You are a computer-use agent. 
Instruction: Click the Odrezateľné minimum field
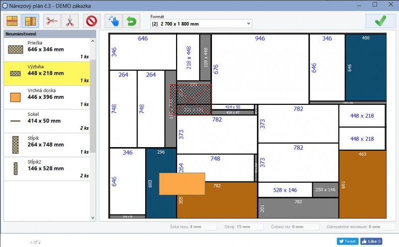[382, 227]
